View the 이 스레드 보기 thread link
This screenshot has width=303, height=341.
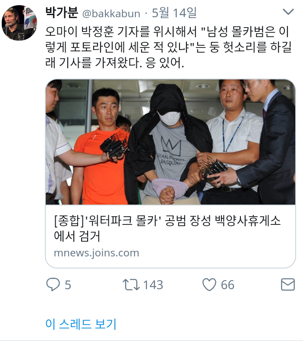[x=81, y=324]
